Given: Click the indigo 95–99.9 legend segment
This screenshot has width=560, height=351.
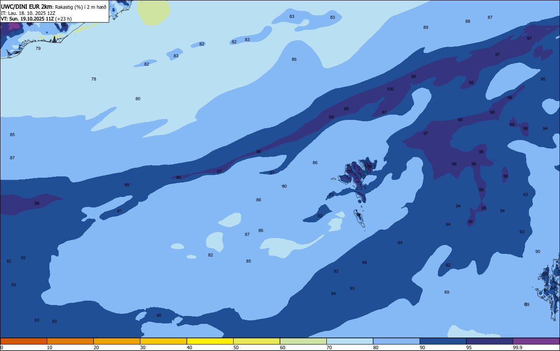Looking at the screenshot, I should [x=490, y=341].
